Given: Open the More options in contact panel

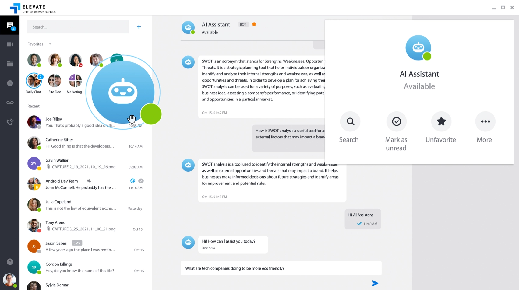Looking at the screenshot, I should pos(485,122).
